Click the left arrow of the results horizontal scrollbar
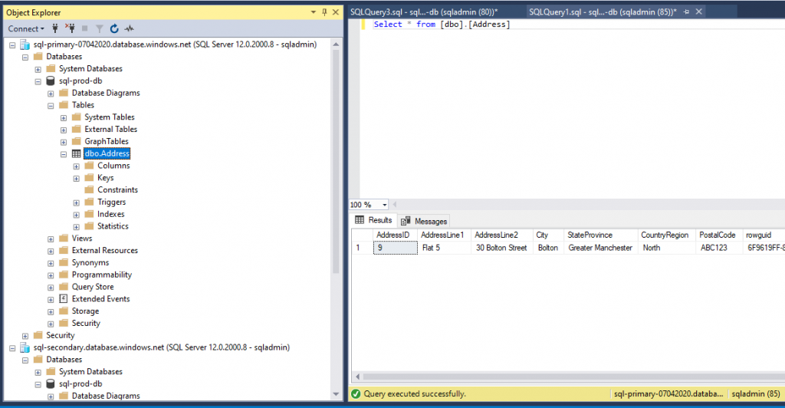 coord(357,377)
